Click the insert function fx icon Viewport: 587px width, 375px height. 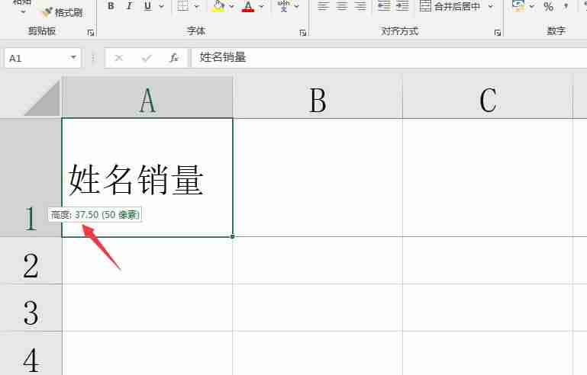(174, 58)
